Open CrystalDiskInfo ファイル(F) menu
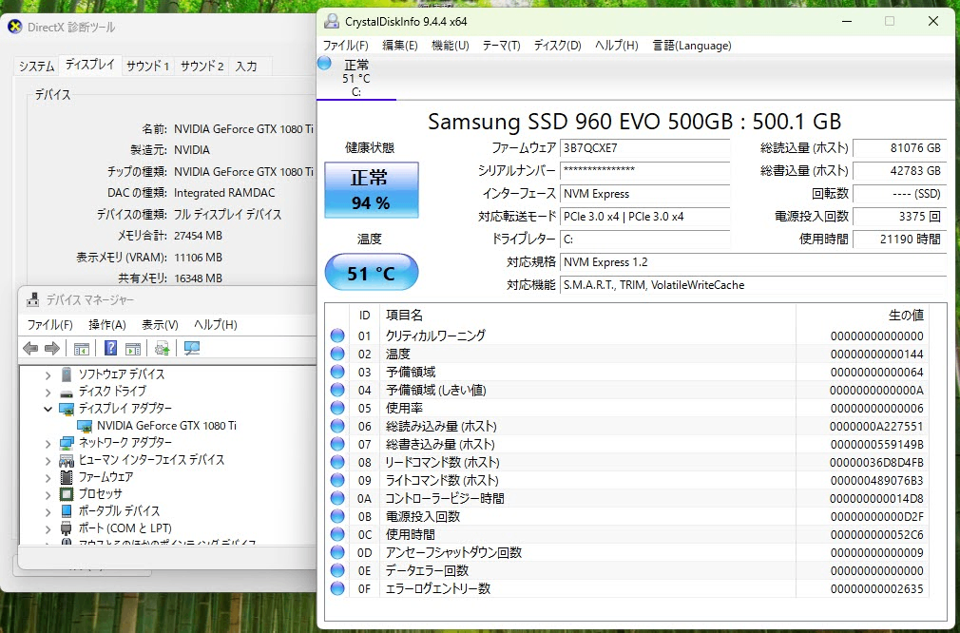The height and width of the screenshot is (633, 960). pyautogui.click(x=345, y=46)
